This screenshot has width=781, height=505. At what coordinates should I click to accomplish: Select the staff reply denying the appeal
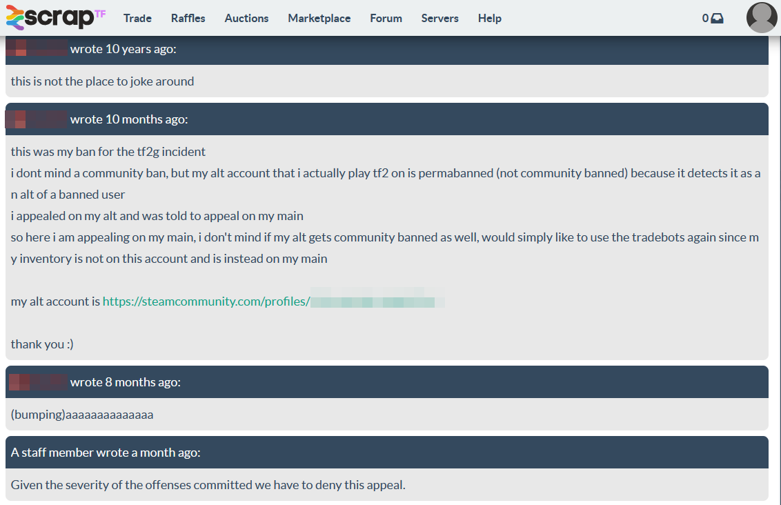click(x=208, y=484)
